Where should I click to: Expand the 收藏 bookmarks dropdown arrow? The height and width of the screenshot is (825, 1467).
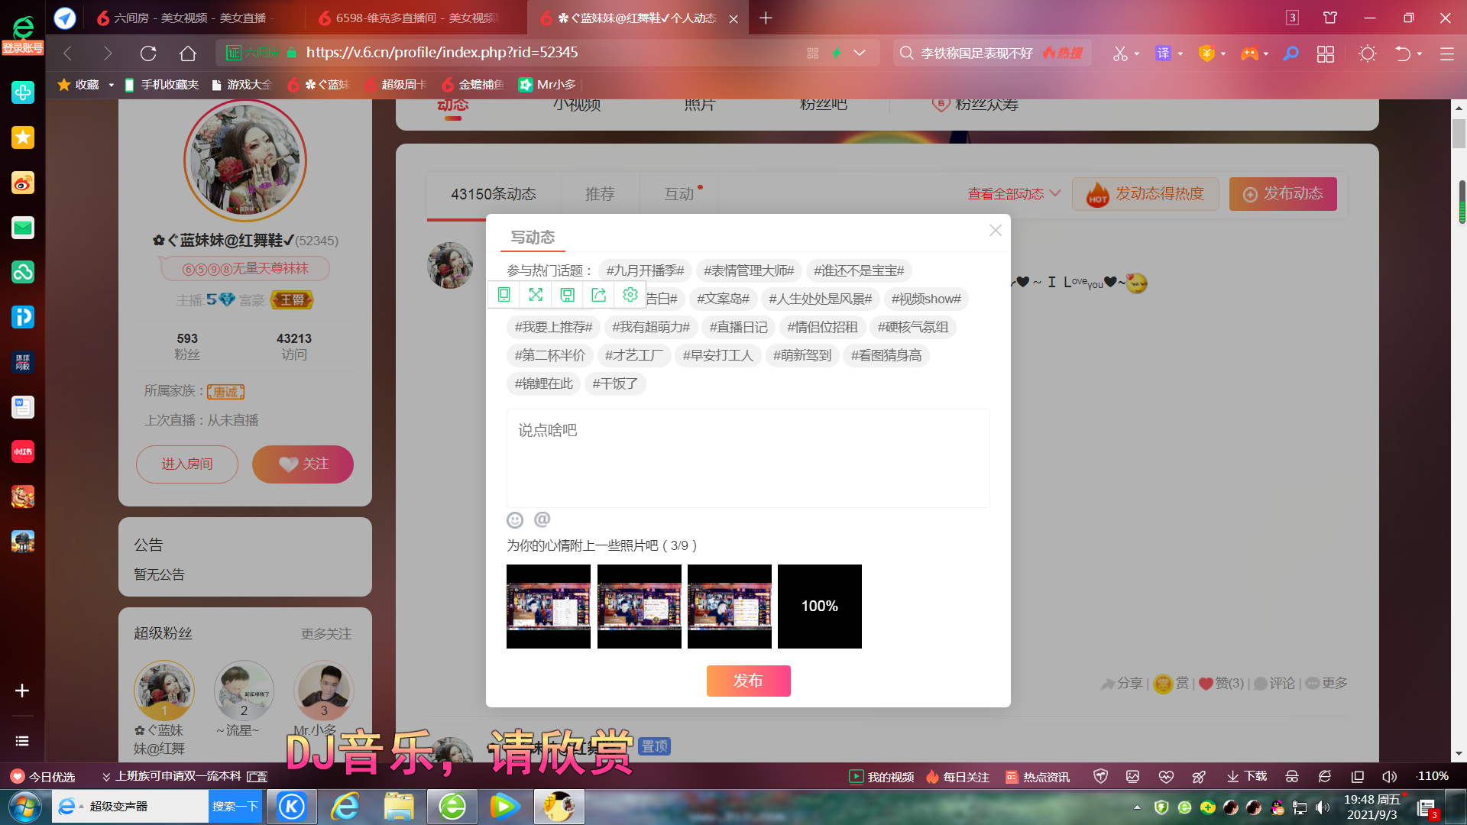112,85
